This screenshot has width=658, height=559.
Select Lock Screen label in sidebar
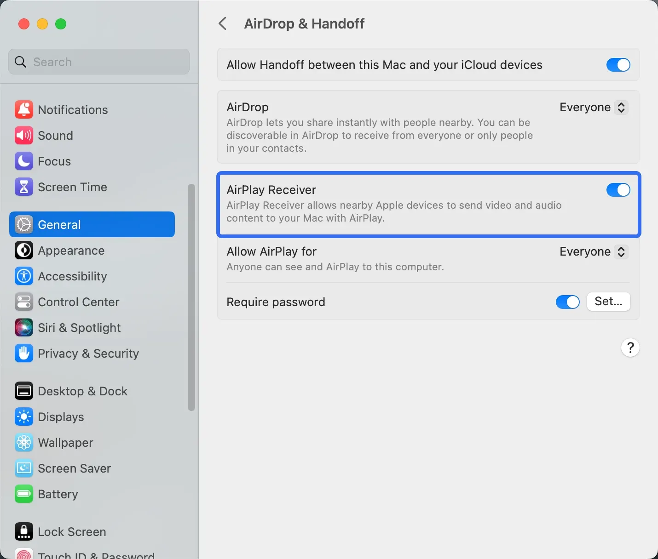72,531
